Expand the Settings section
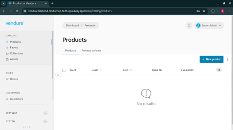 point(45,113)
